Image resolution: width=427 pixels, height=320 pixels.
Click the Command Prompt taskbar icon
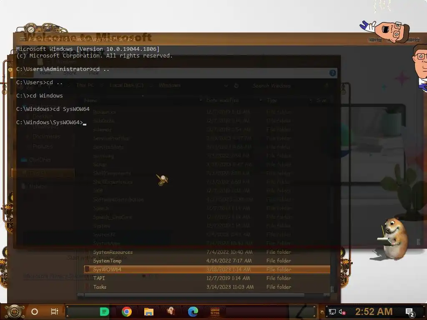pyautogui.click(x=215, y=312)
